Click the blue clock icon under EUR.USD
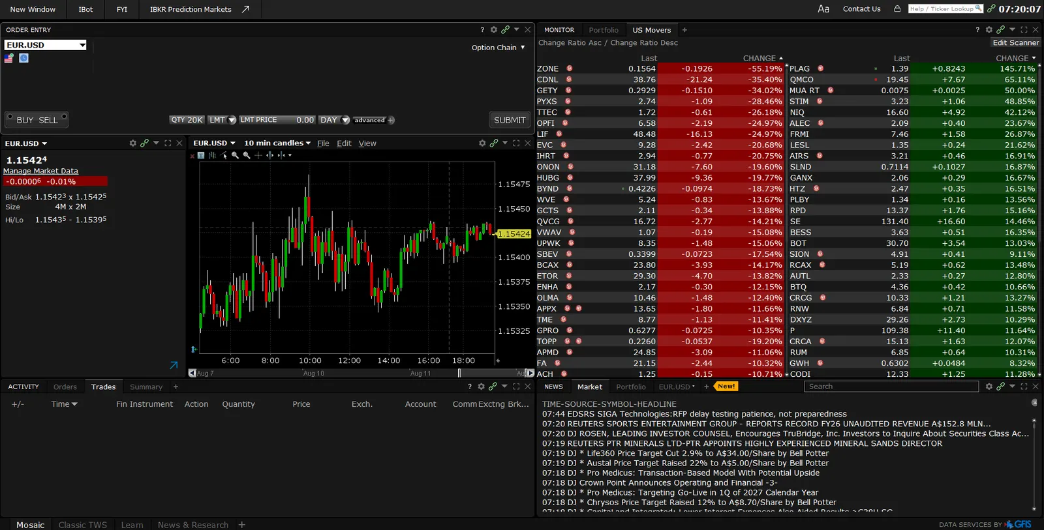Viewport: 1044px width, 530px height. (23, 58)
